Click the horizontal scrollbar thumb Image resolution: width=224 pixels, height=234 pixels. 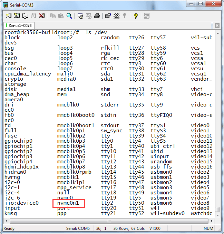109,221
